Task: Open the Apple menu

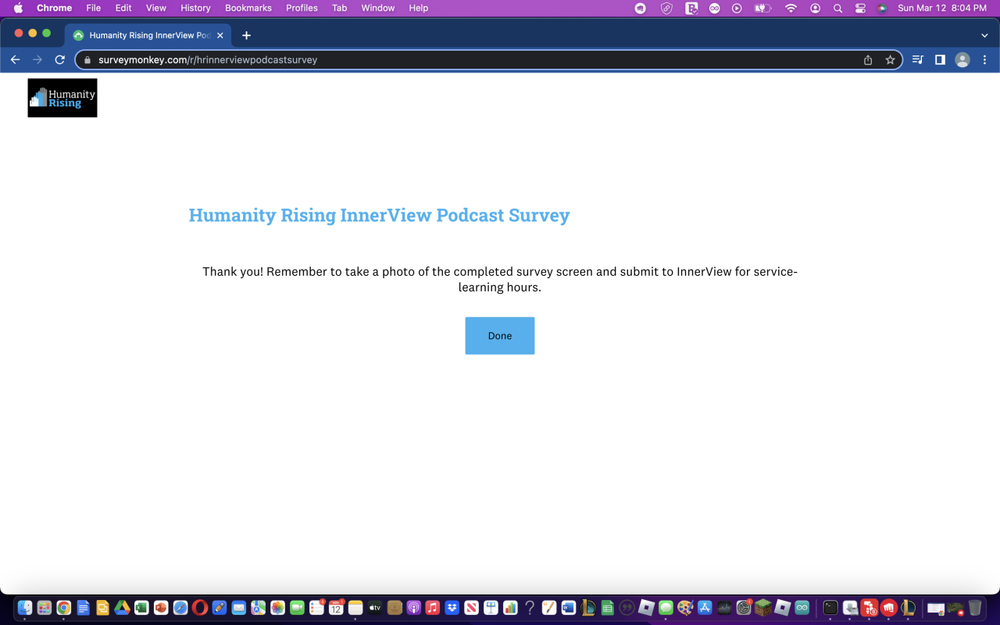Action: (18, 8)
